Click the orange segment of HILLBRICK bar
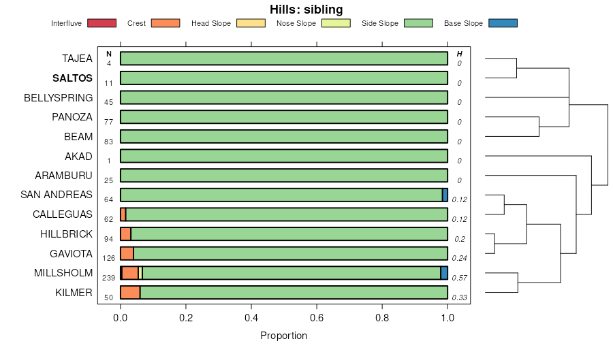 [125, 234]
